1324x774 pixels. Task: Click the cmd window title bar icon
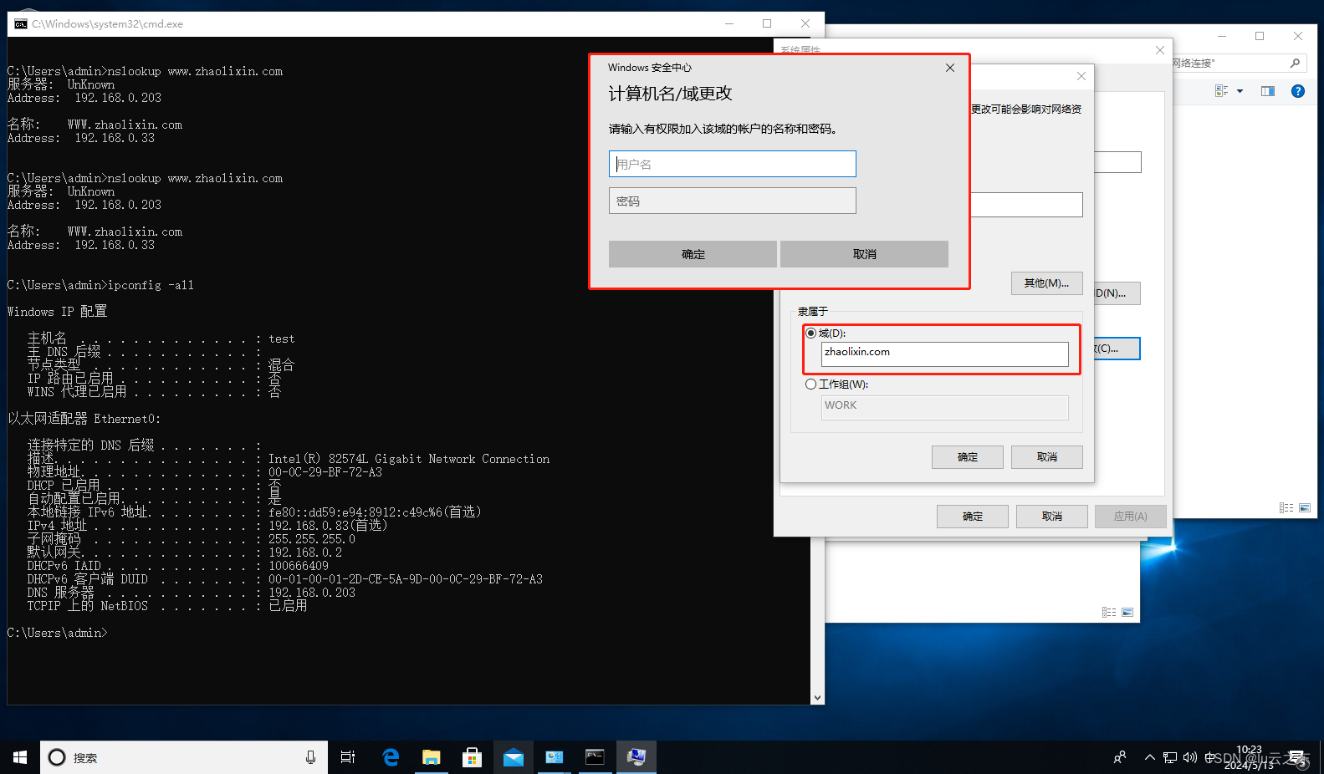click(21, 24)
